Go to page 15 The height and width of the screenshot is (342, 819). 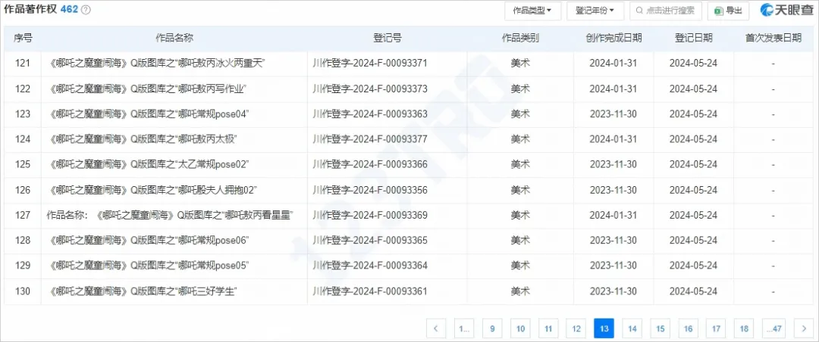click(661, 329)
